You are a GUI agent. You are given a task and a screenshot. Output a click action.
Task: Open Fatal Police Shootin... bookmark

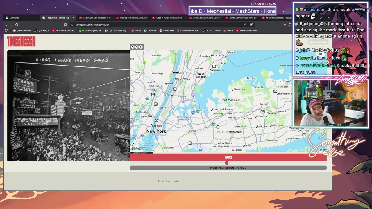click(63, 30)
